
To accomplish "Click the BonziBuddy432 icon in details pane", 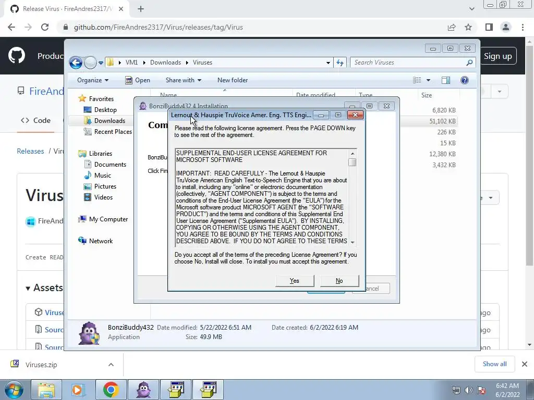I will click(x=89, y=333).
